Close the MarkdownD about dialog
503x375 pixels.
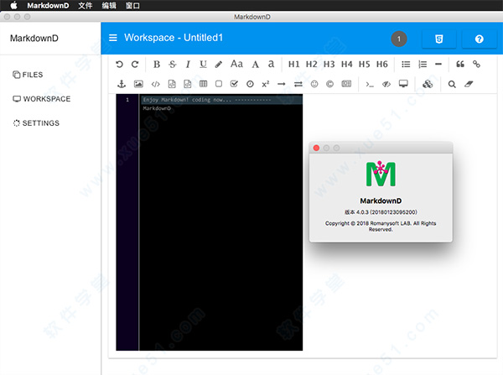pos(316,148)
